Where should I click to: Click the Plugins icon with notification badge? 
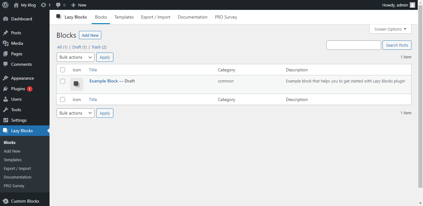point(5,89)
